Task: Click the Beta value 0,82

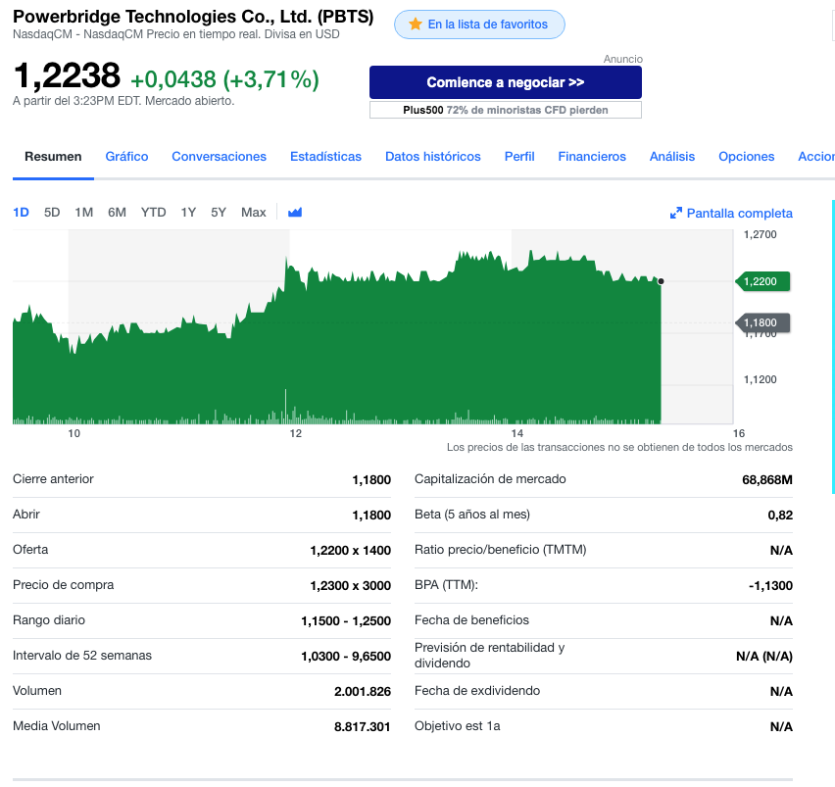Action: tap(780, 515)
